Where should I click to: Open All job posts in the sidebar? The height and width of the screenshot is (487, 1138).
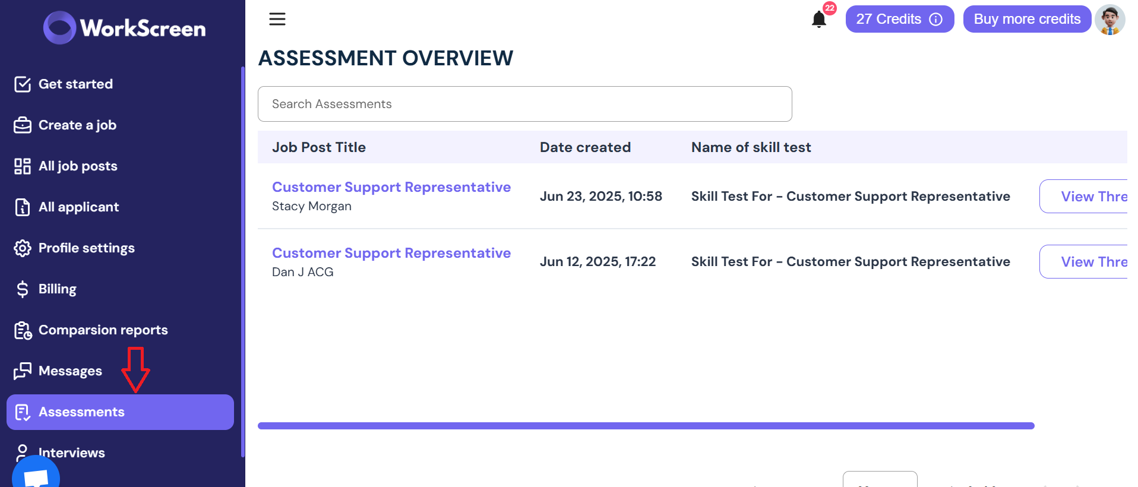78,166
